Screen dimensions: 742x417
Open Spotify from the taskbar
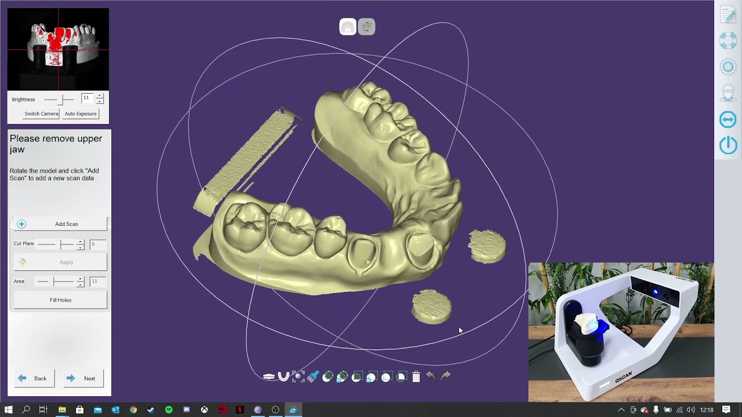click(x=169, y=409)
